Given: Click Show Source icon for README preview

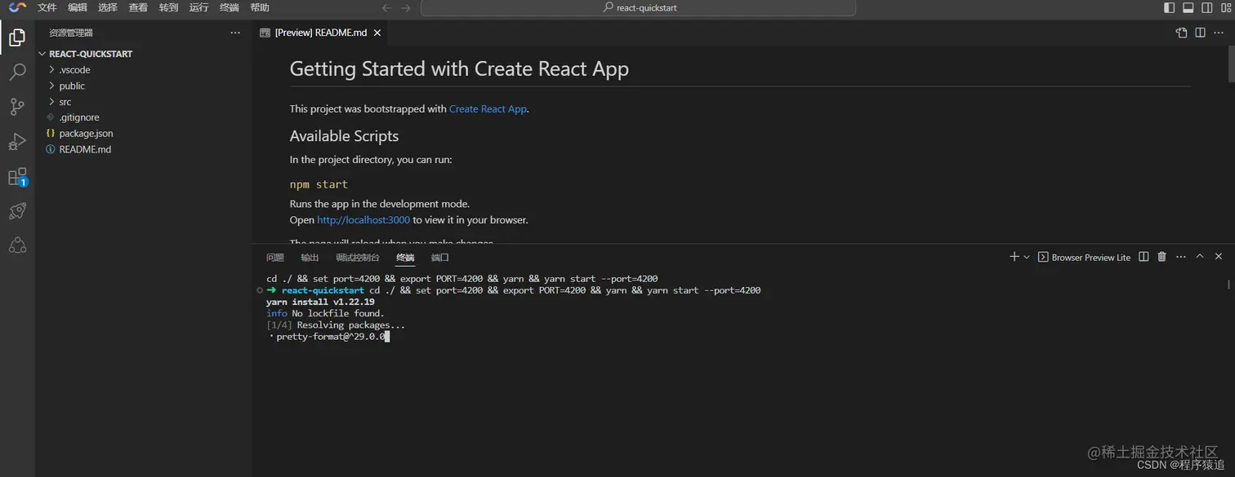Looking at the screenshot, I should tap(1181, 33).
